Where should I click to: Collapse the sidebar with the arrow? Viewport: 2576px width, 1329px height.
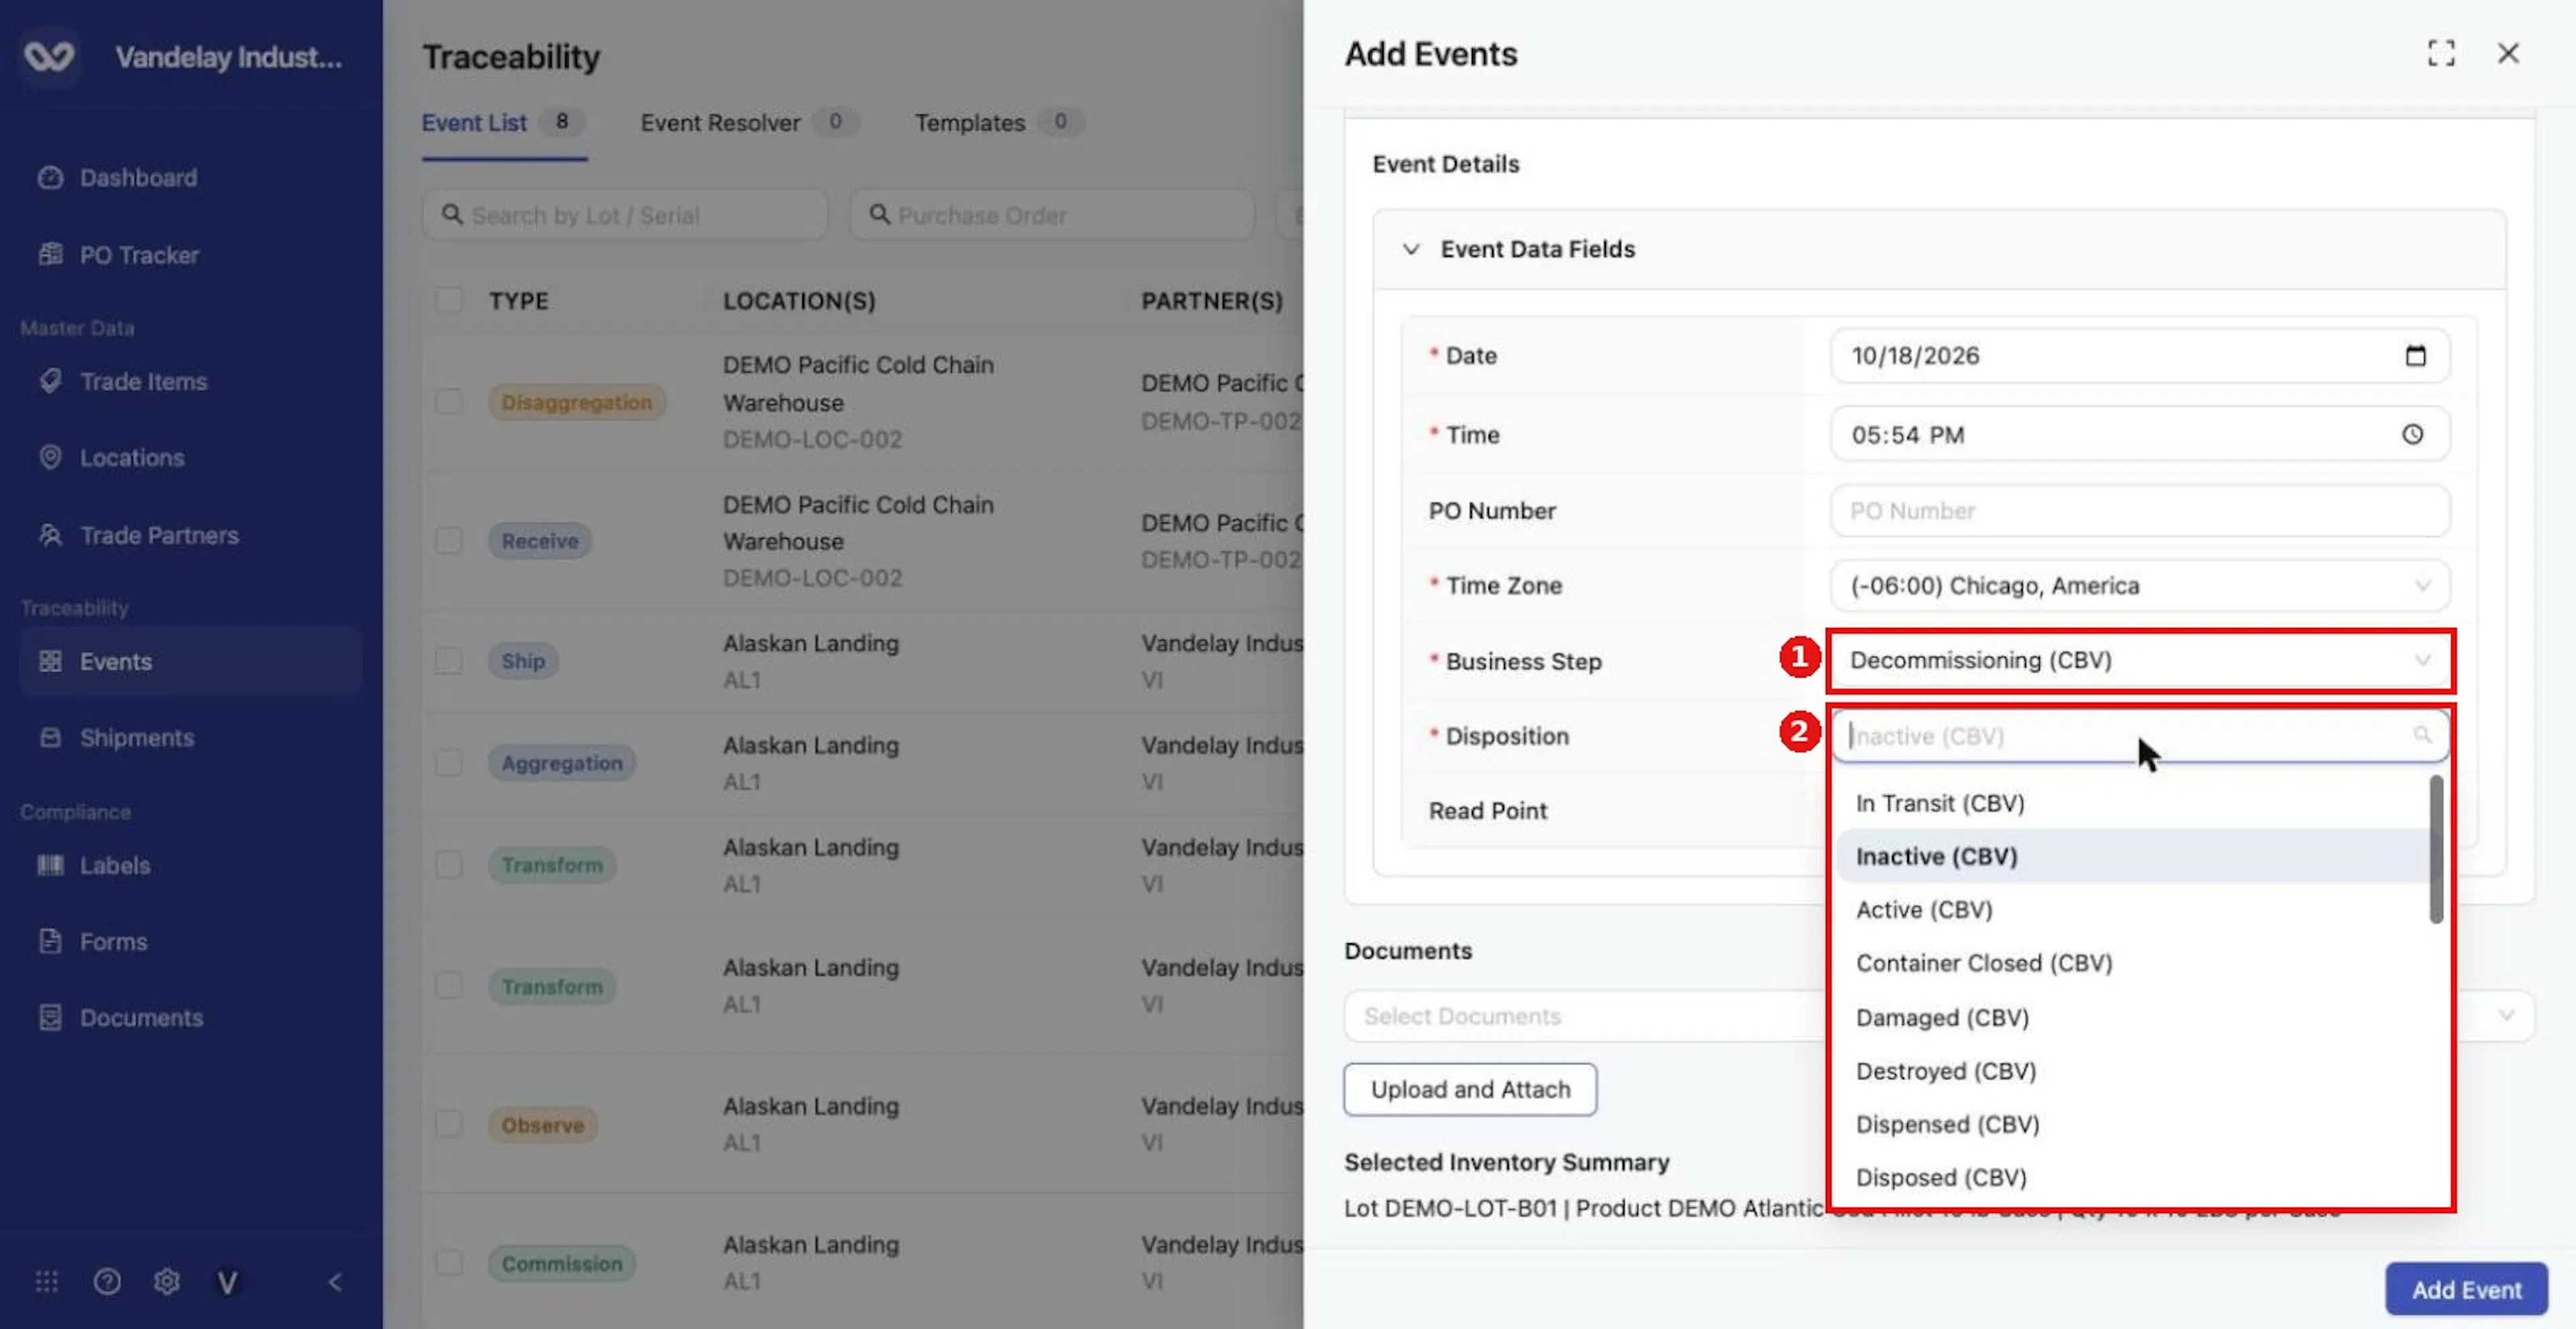(x=335, y=1282)
